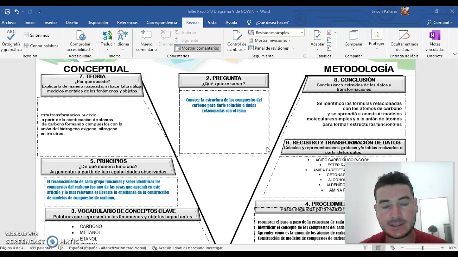The height and width of the screenshot is (257, 458).
Task: Open the Ayuda tab
Action: [231, 22]
